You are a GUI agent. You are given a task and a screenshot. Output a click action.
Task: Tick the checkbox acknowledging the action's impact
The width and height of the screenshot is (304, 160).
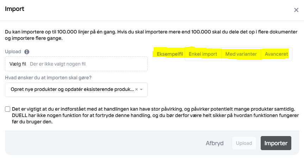pos(7,109)
